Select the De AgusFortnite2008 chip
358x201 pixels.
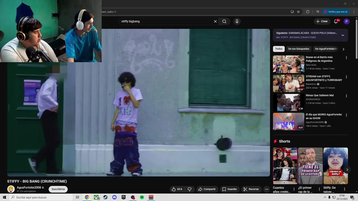point(326,49)
